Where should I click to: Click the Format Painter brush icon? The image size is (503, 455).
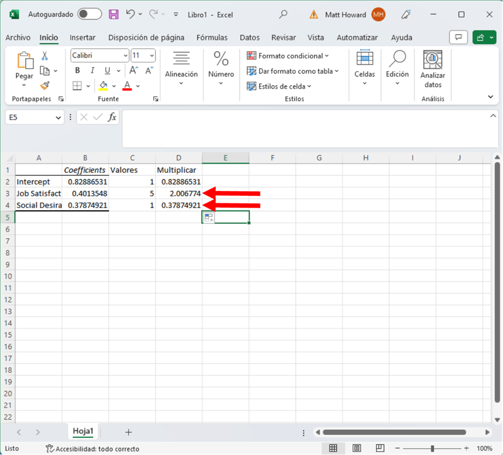click(45, 86)
